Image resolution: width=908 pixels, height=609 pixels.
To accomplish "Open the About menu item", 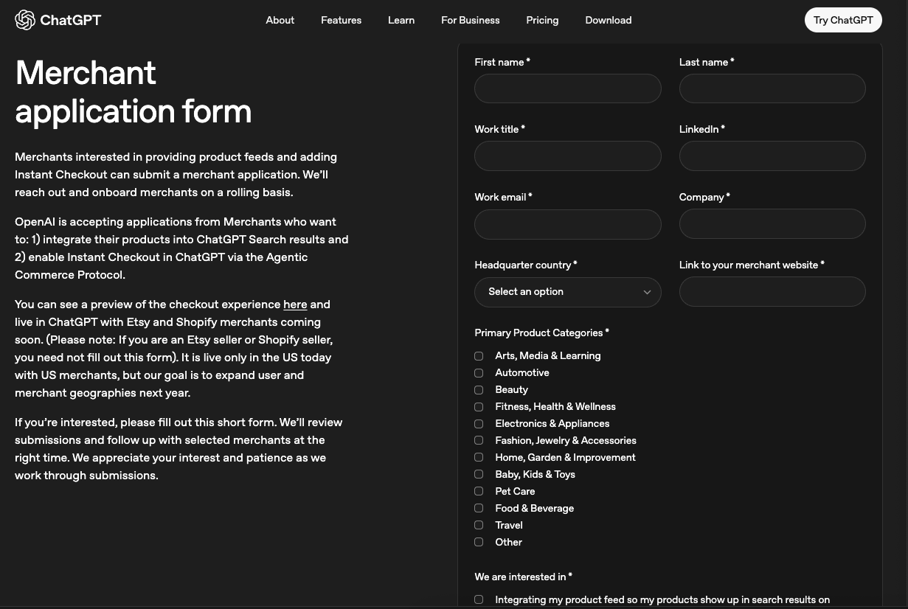I will pyautogui.click(x=280, y=20).
